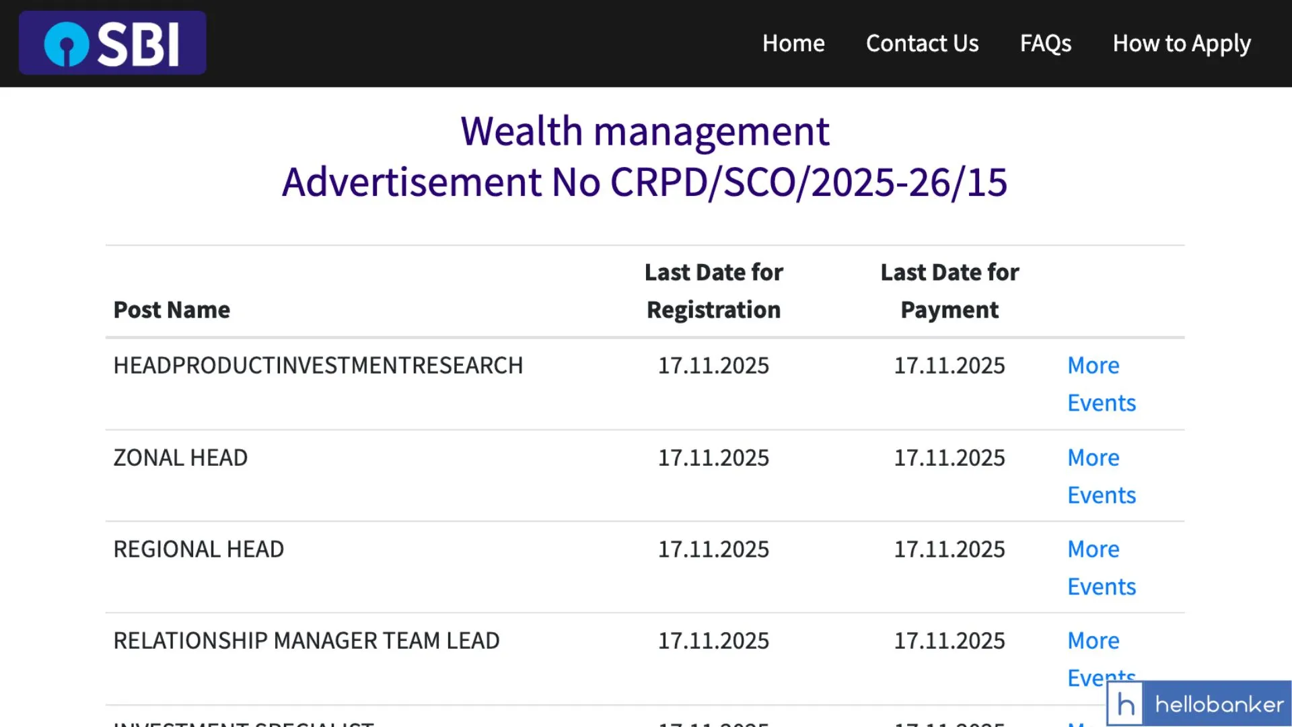Open More Events for HEADPRODUCTINVESTMENTRESEARCH
Viewport: 1292px width, 727px height.
(1101, 384)
